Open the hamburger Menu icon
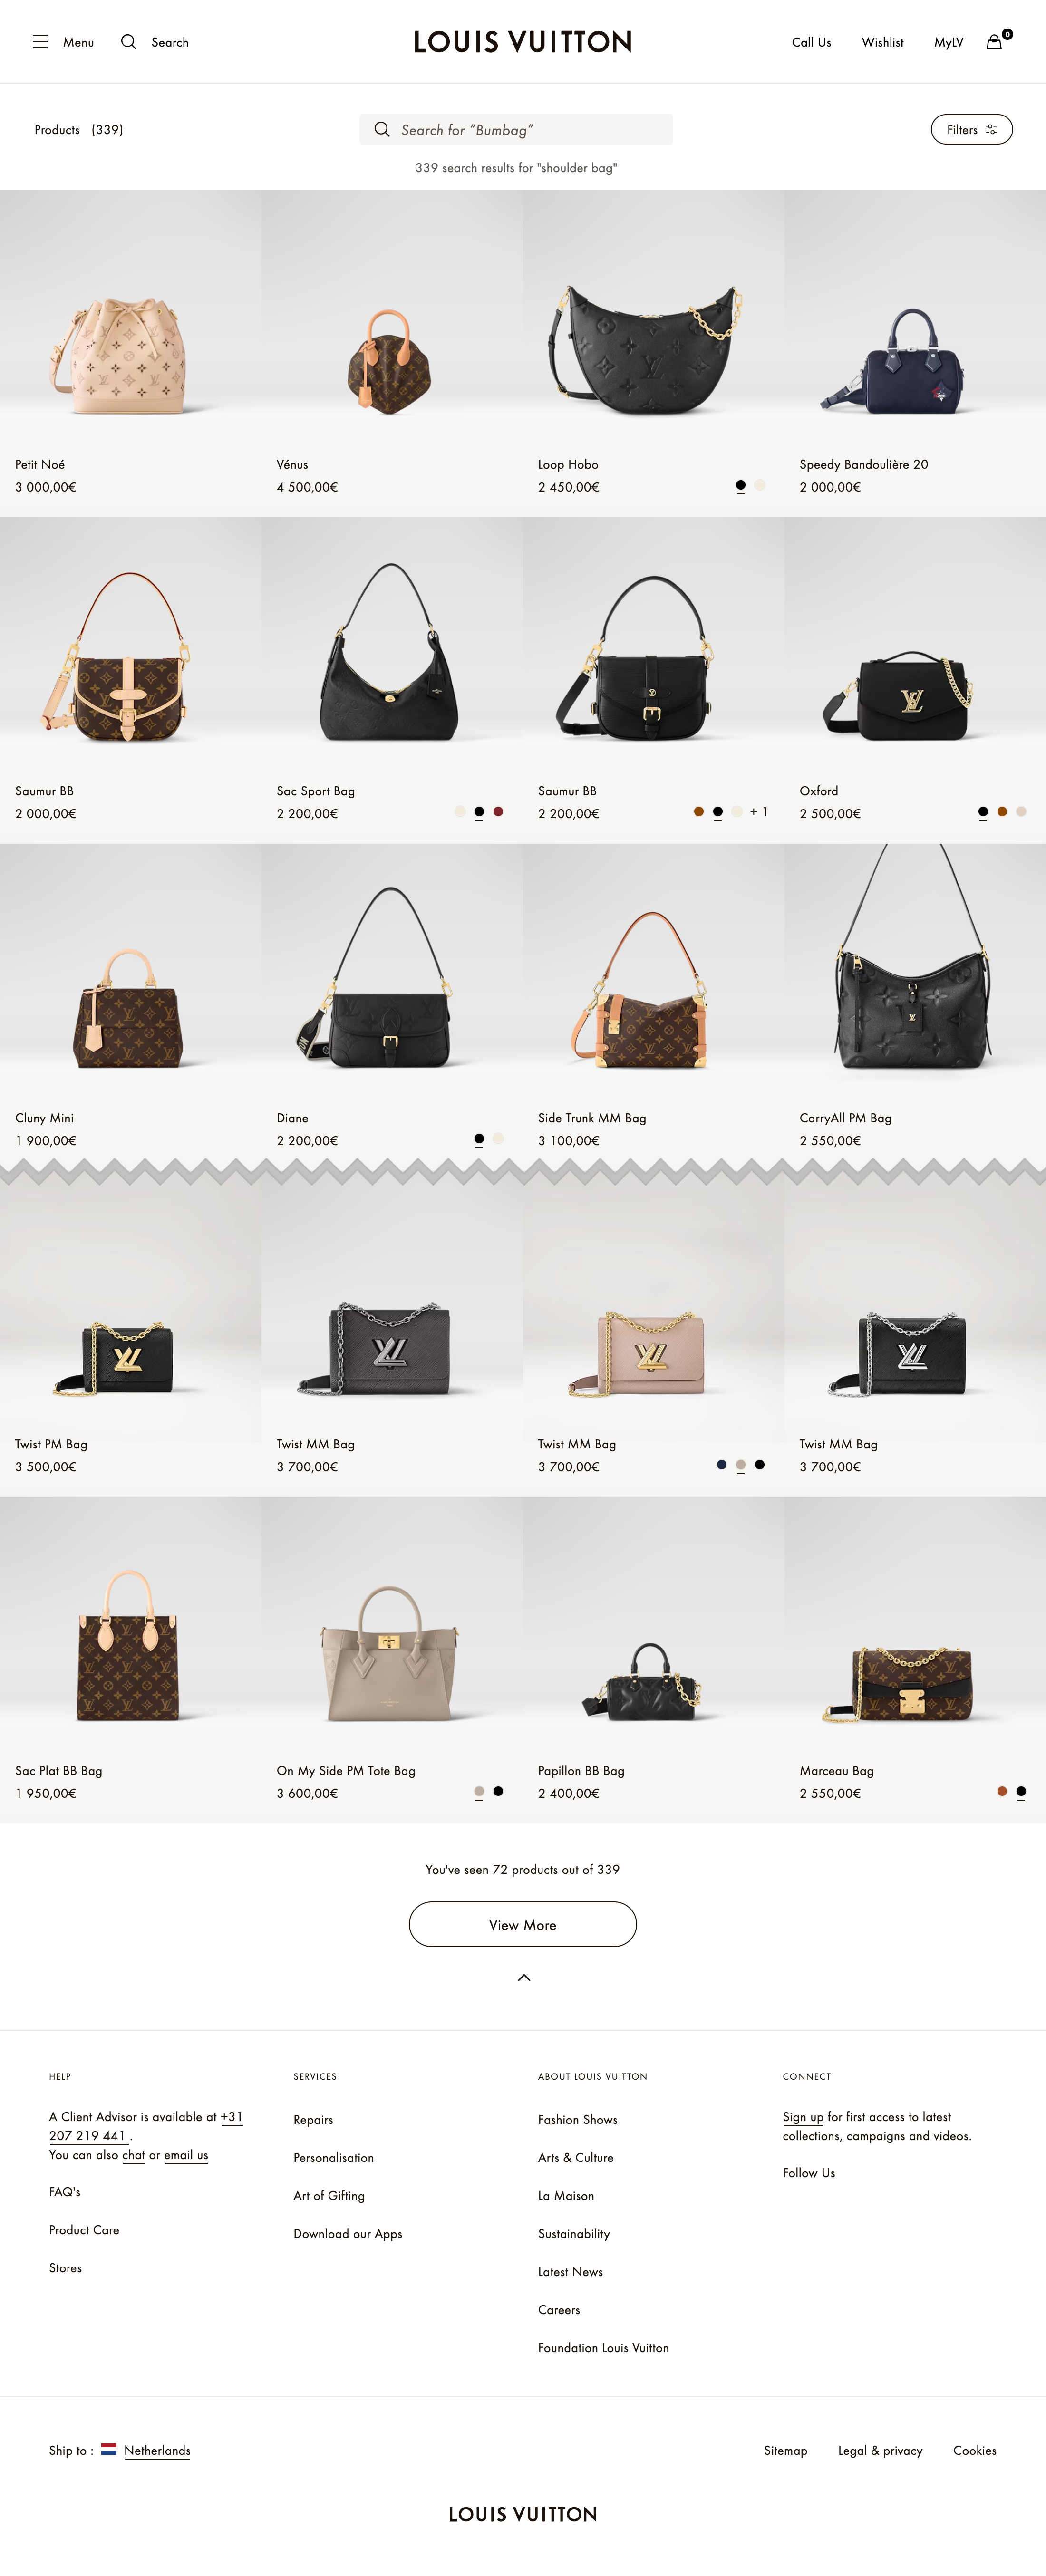This screenshot has width=1046, height=2576. (40, 42)
